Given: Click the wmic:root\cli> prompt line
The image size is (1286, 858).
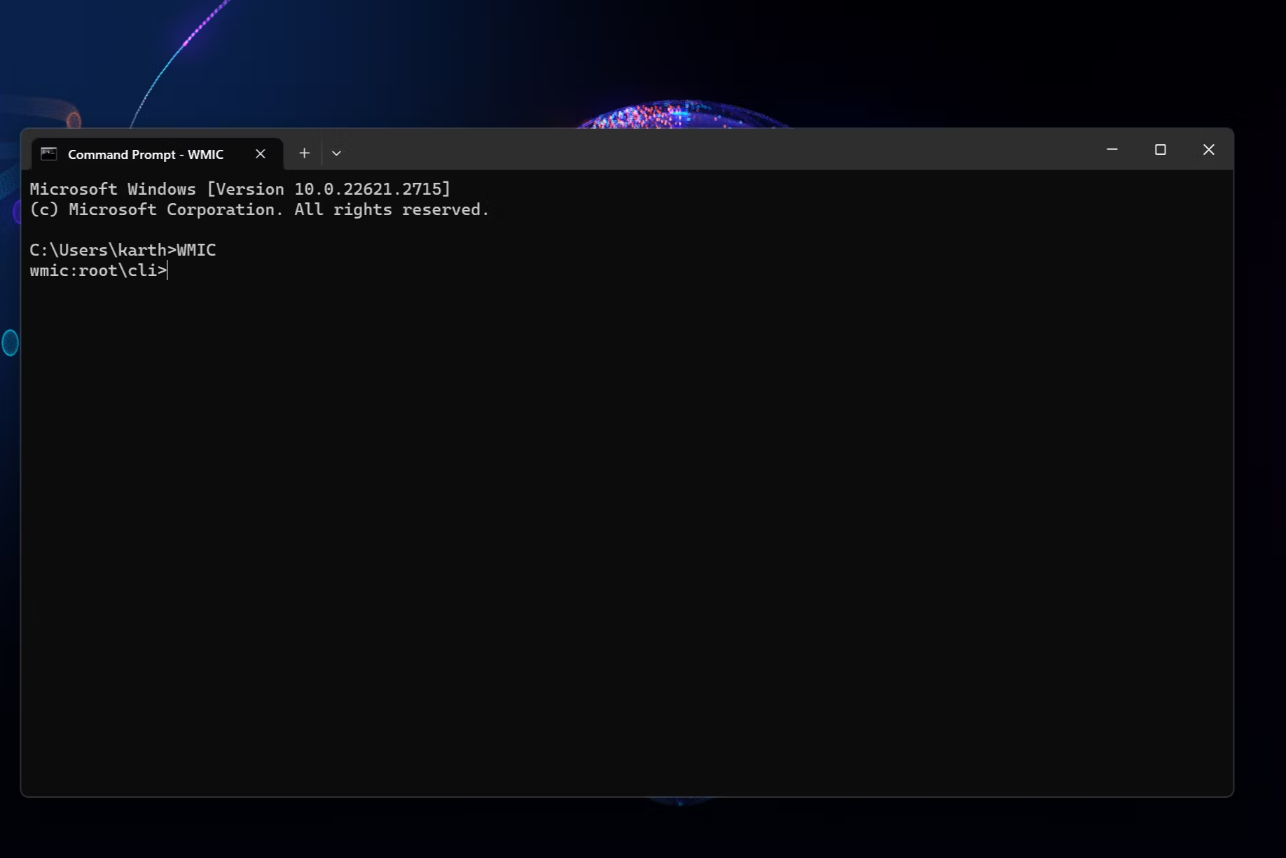Looking at the screenshot, I should 99,270.
